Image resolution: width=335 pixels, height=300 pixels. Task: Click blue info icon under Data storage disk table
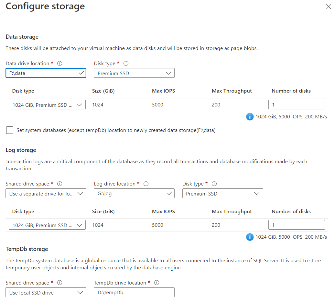[x=250, y=117]
